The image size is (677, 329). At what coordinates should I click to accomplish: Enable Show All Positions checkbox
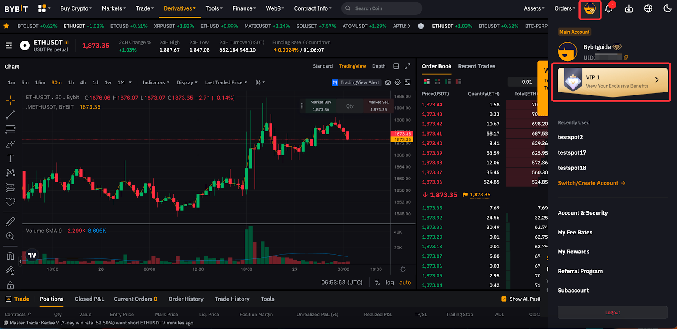pos(504,299)
